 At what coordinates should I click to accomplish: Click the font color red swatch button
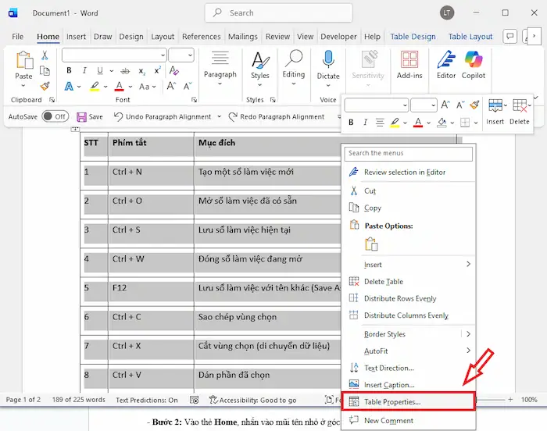coord(120,86)
